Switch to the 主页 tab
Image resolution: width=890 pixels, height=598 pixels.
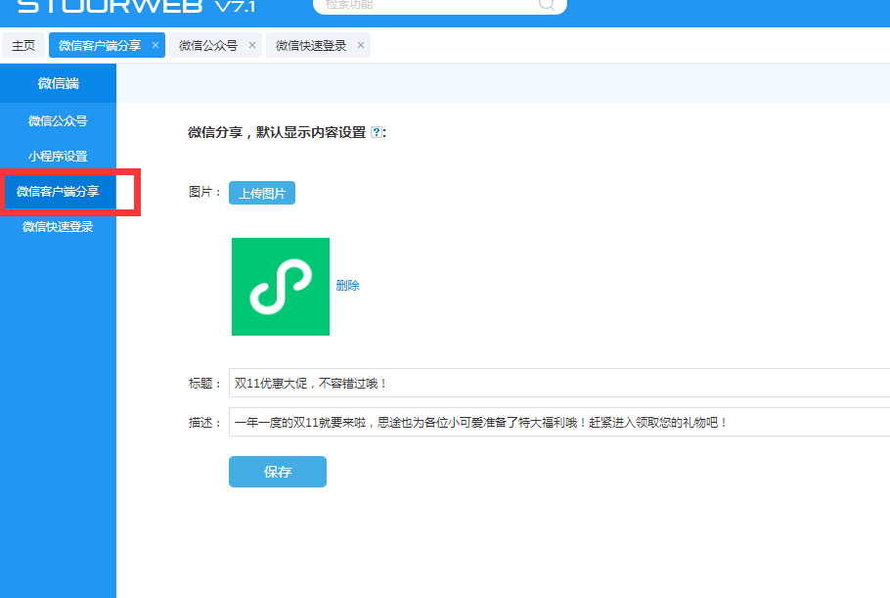pyautogui.click(x=23, y=46)
